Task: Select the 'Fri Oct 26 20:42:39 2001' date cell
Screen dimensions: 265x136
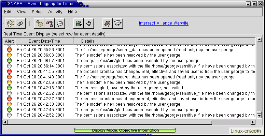Action: (x=41, y=104)
